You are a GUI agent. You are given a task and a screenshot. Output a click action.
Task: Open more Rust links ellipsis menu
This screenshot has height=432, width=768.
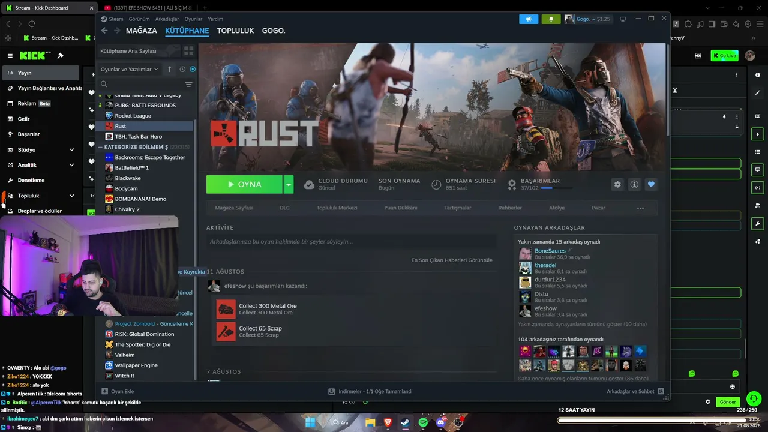(x=640, y=208)
